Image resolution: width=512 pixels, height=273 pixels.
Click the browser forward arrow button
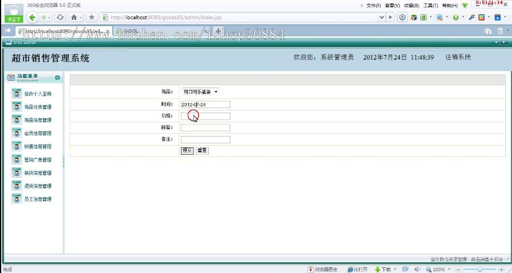43,17
